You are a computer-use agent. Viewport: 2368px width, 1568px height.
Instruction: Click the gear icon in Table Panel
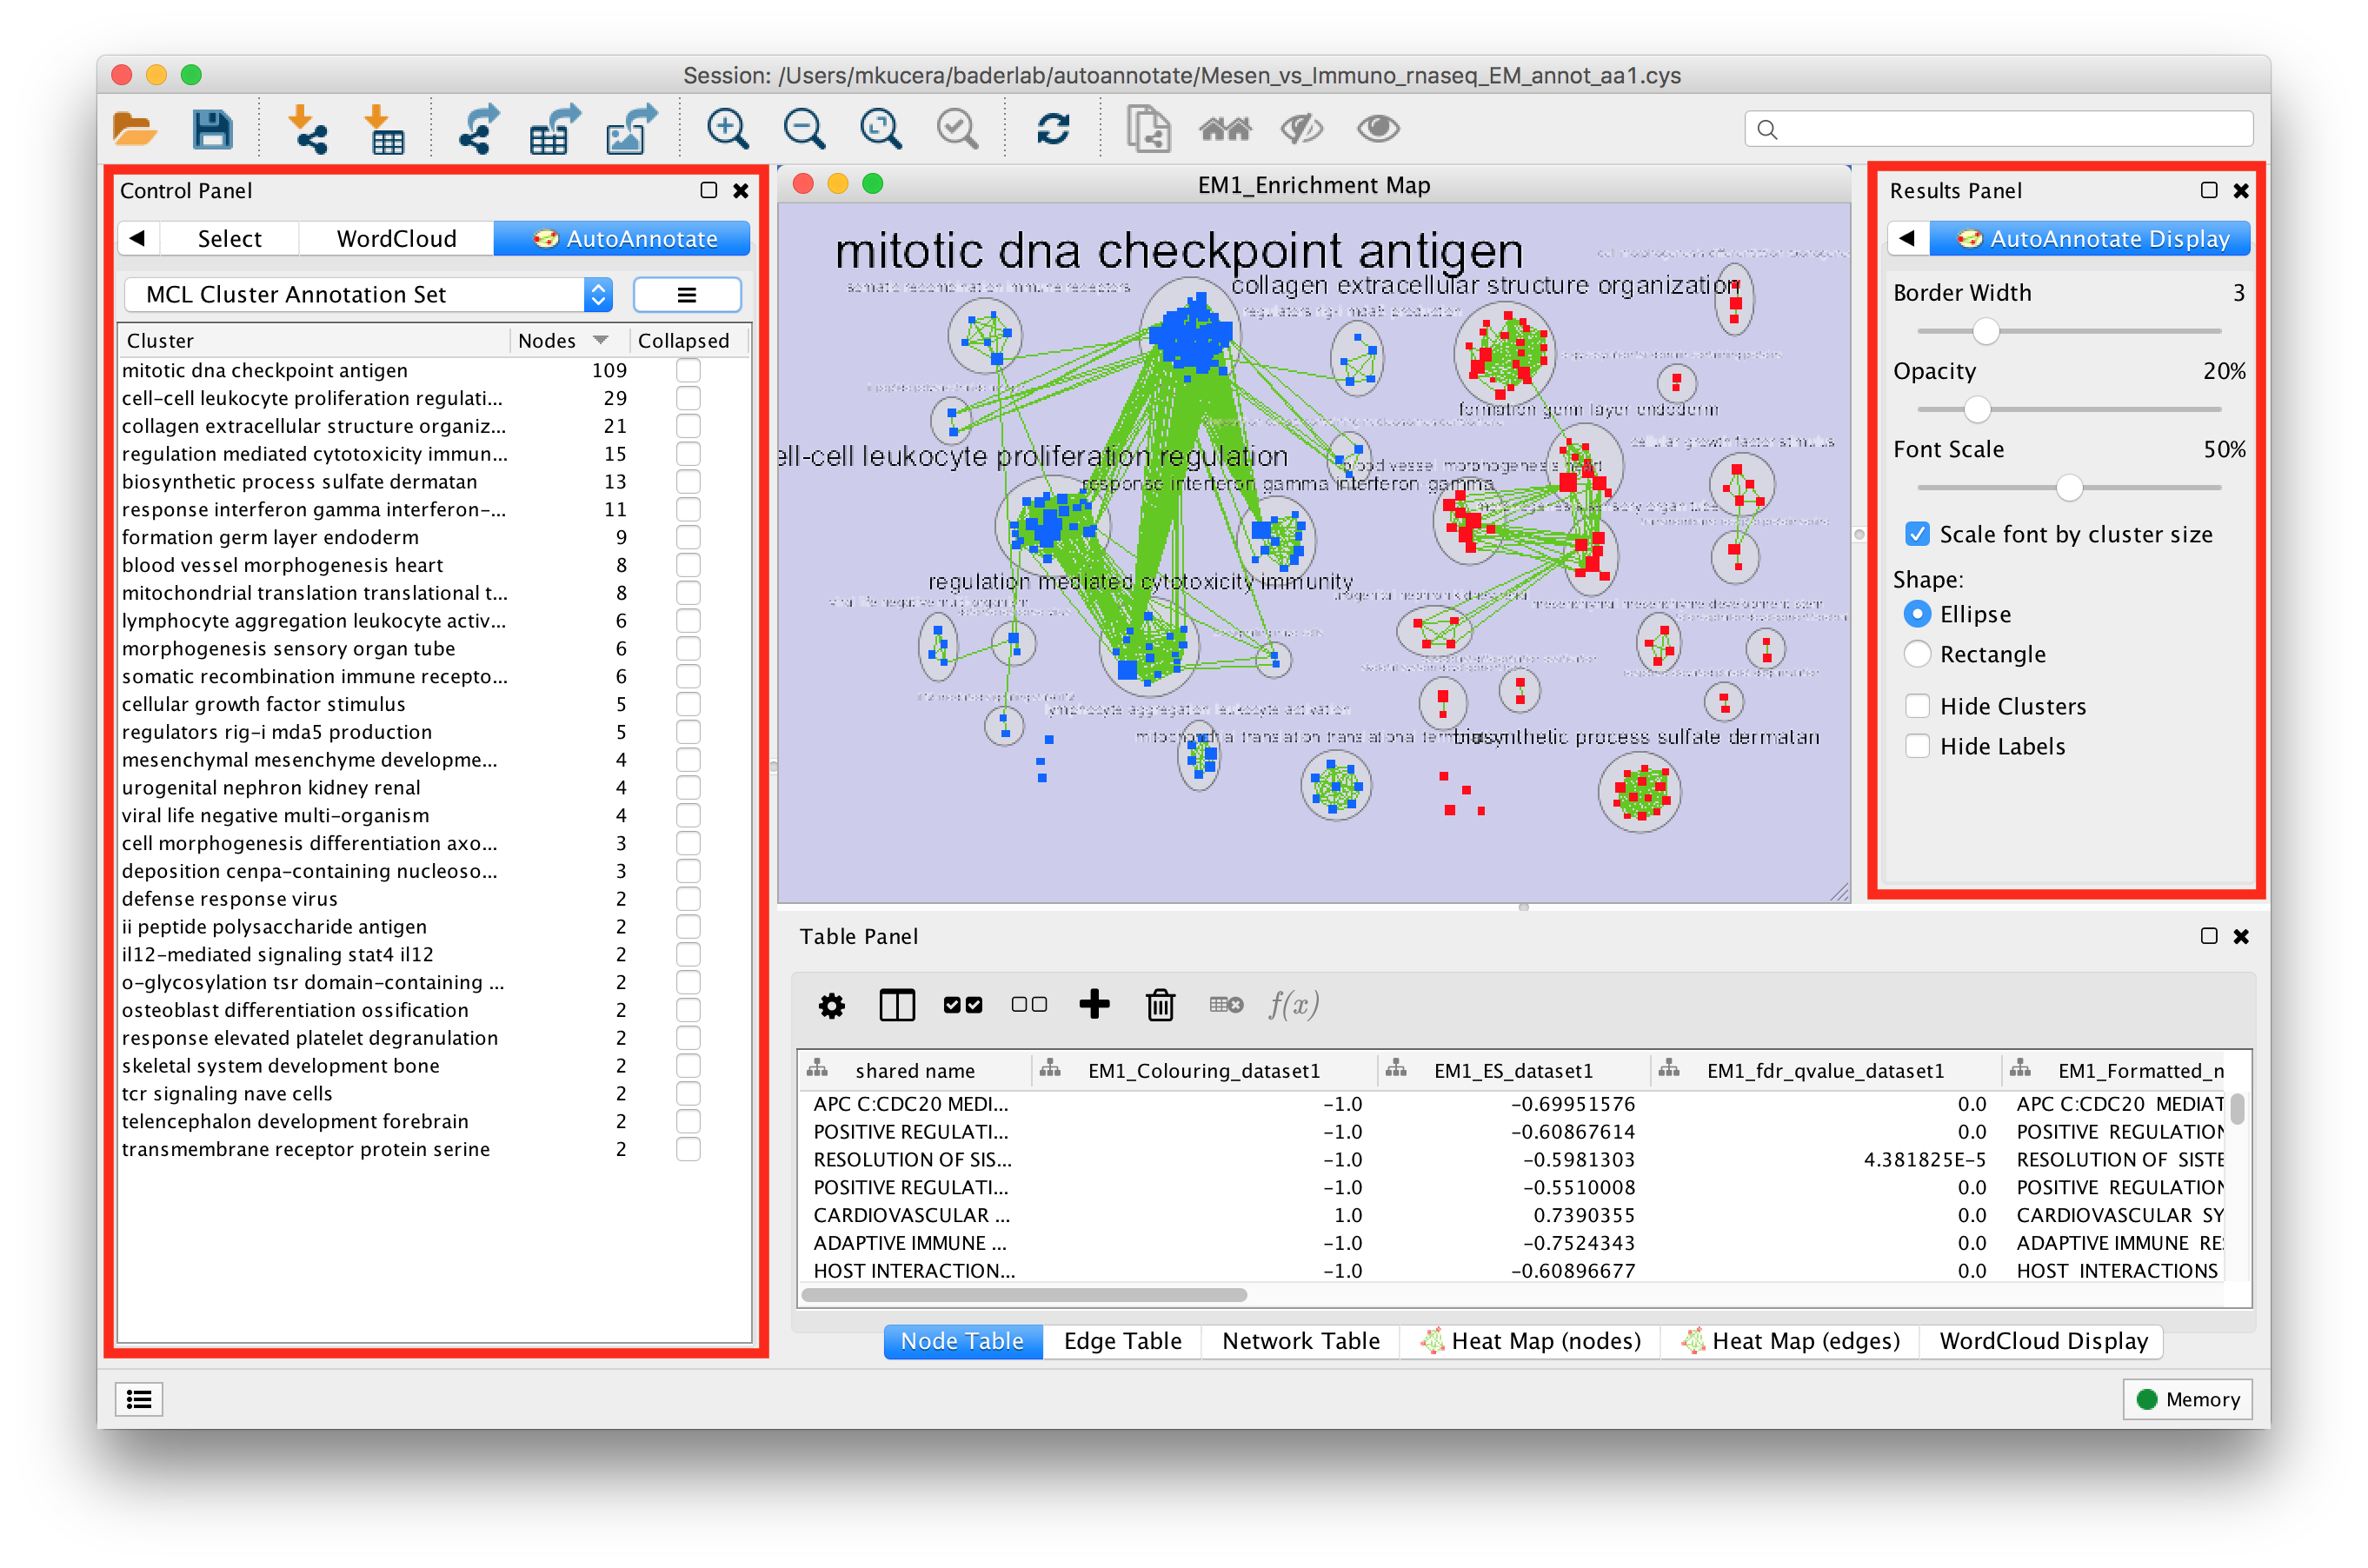point(831,1004)
